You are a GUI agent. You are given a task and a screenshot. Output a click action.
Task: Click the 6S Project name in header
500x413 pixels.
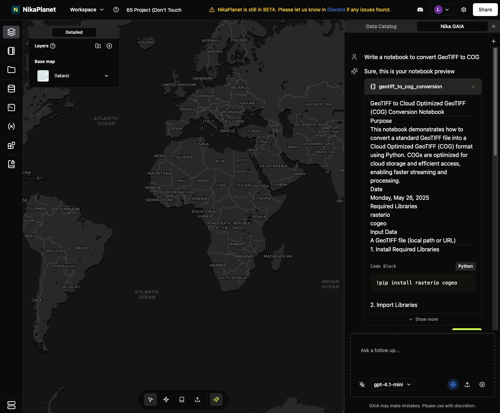coord(154,10)
